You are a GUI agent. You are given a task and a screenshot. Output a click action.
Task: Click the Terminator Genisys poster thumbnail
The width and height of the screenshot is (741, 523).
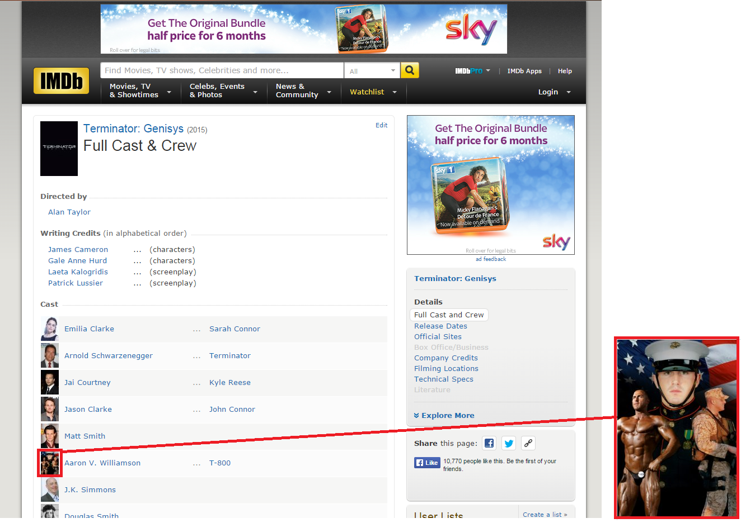click(x=59, y=149)
